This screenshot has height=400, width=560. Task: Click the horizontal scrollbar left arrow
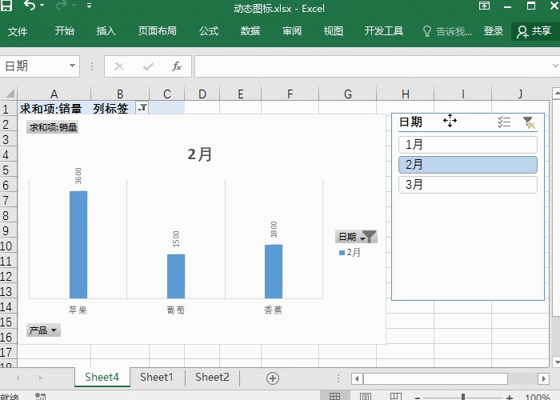(357, 378)
